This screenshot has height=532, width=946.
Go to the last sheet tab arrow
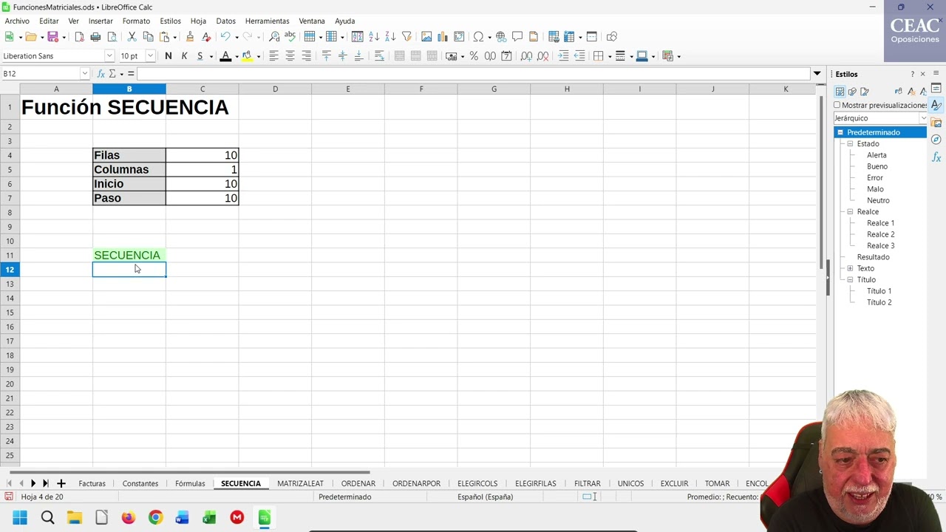(45, 483)
